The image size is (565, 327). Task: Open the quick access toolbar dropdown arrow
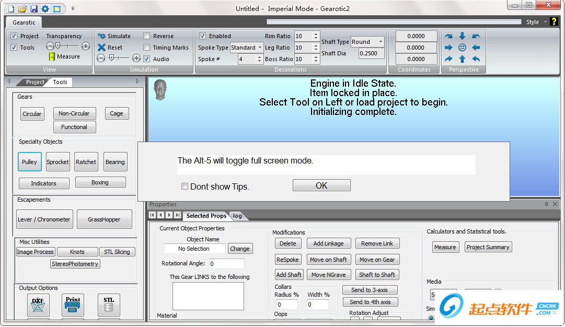point(73,8)
